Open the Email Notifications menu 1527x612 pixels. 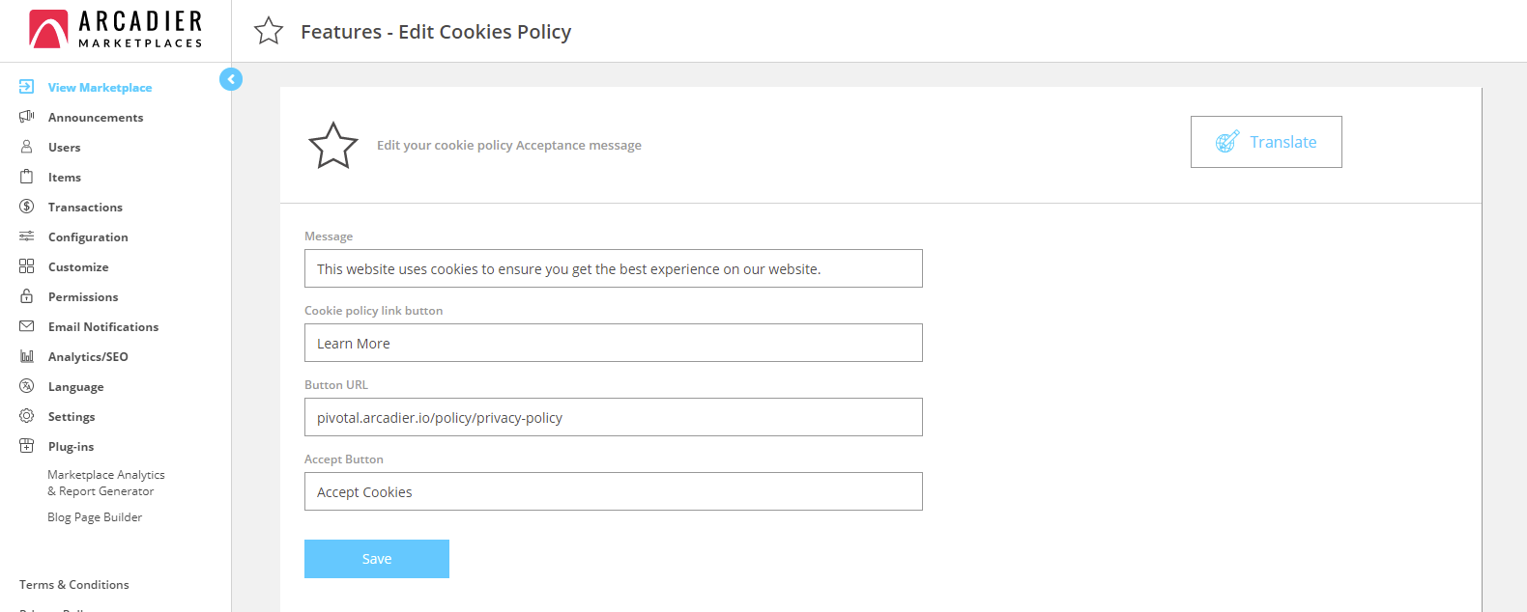pos(103,327)
